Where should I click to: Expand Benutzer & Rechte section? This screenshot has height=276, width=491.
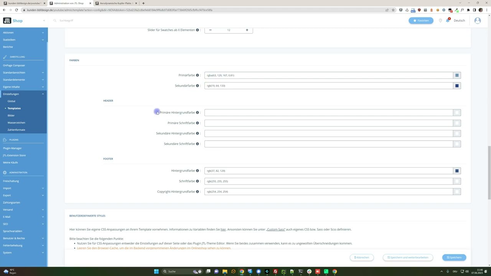pos(23,238)
